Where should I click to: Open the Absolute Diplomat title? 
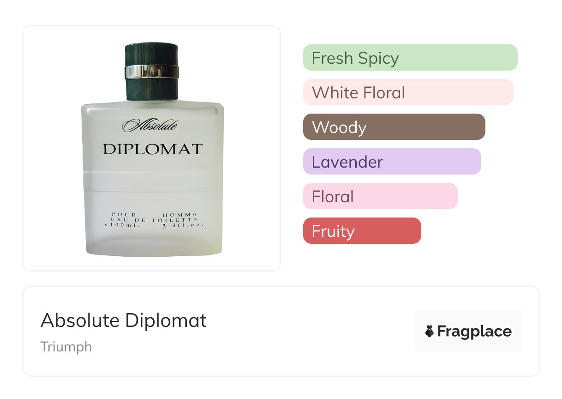124,320
